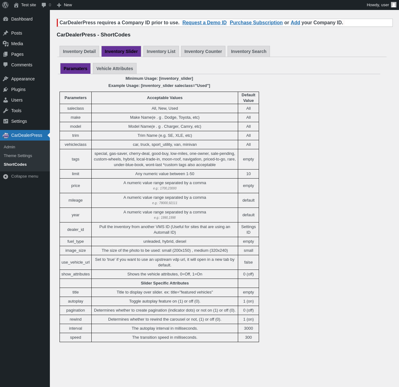
Task: Click the use_vehicle_url parameter cell
Action: coord(75,262)
